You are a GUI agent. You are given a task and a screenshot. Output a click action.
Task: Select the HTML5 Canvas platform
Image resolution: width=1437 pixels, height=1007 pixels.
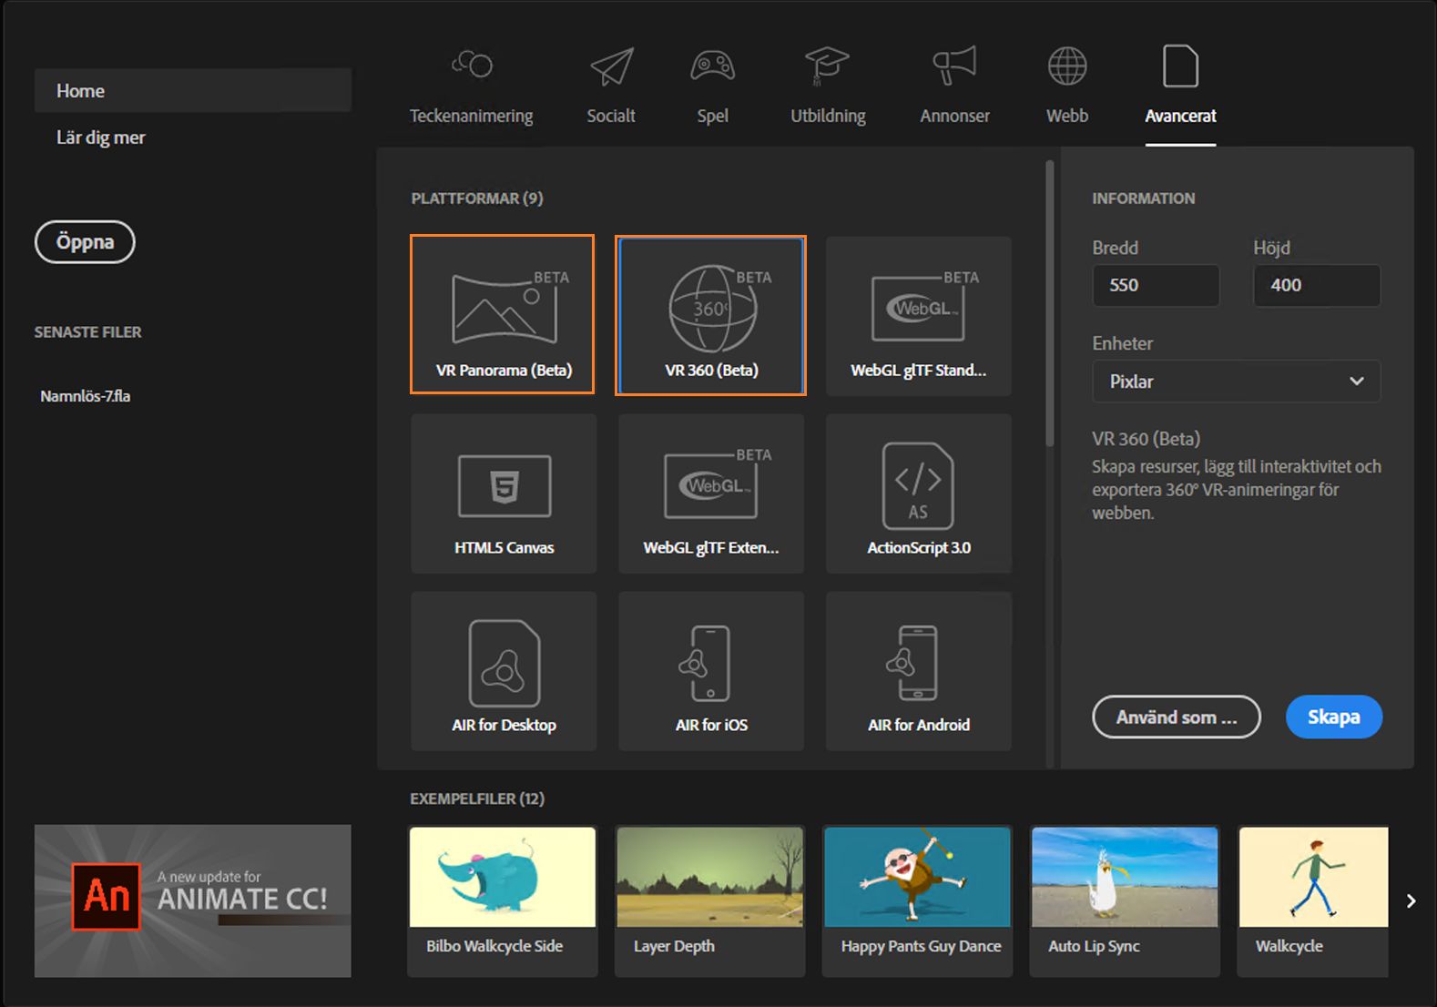pos(504,493)
